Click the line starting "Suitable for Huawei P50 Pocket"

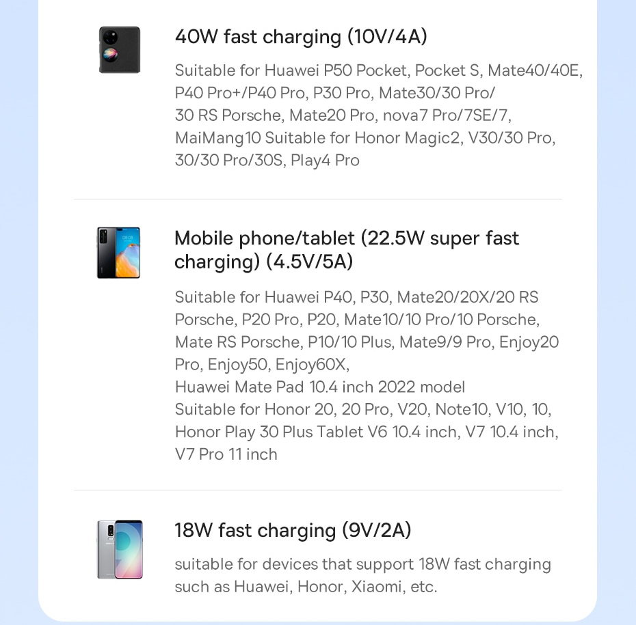tap(378, 70)
